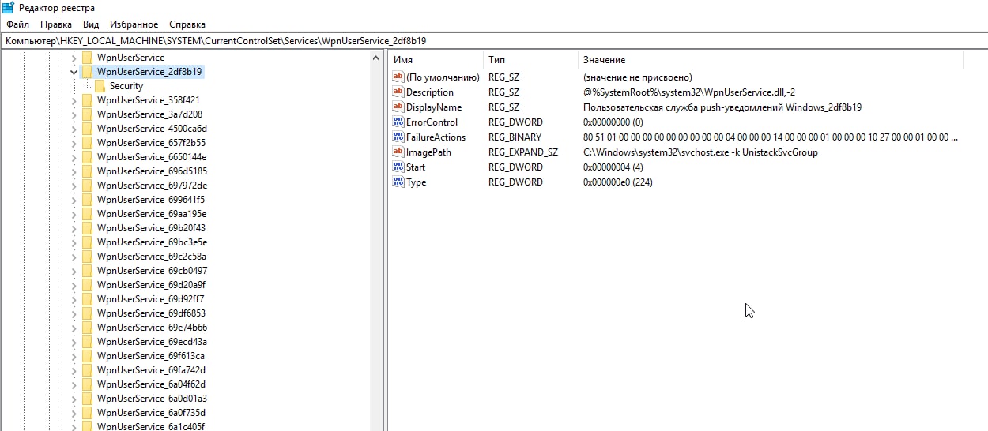The width and height of the screenshot is (988, 431).
Task: Click the string icon of Description value
Action: (x=398, y=92)
